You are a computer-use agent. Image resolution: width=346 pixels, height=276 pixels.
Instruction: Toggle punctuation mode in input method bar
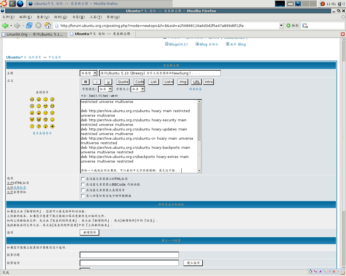click(315, 271)
